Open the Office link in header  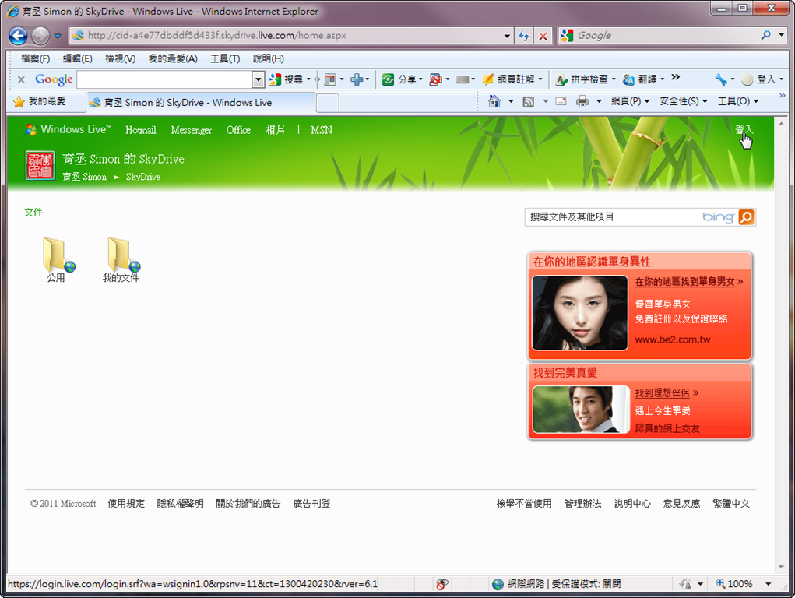(238, 130)
